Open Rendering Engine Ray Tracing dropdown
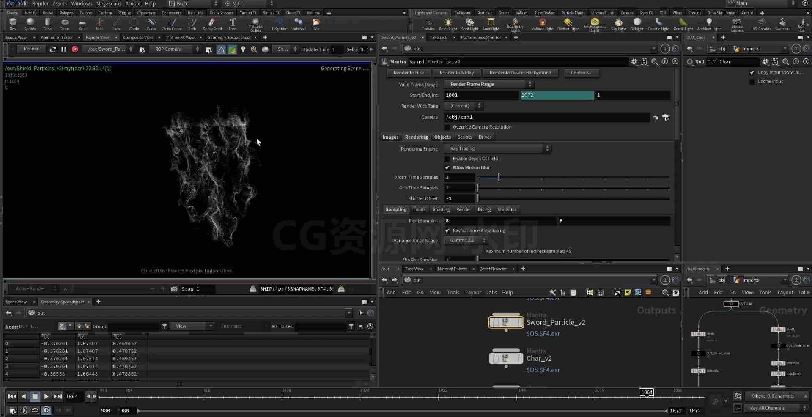The height and width of the screenshot is (417, 812). coord(498,148)
